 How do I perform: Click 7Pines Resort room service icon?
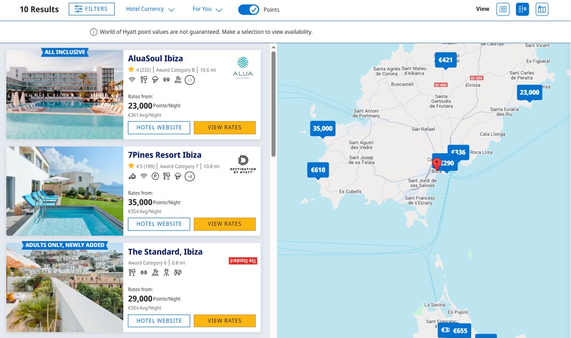click(178, 177)
